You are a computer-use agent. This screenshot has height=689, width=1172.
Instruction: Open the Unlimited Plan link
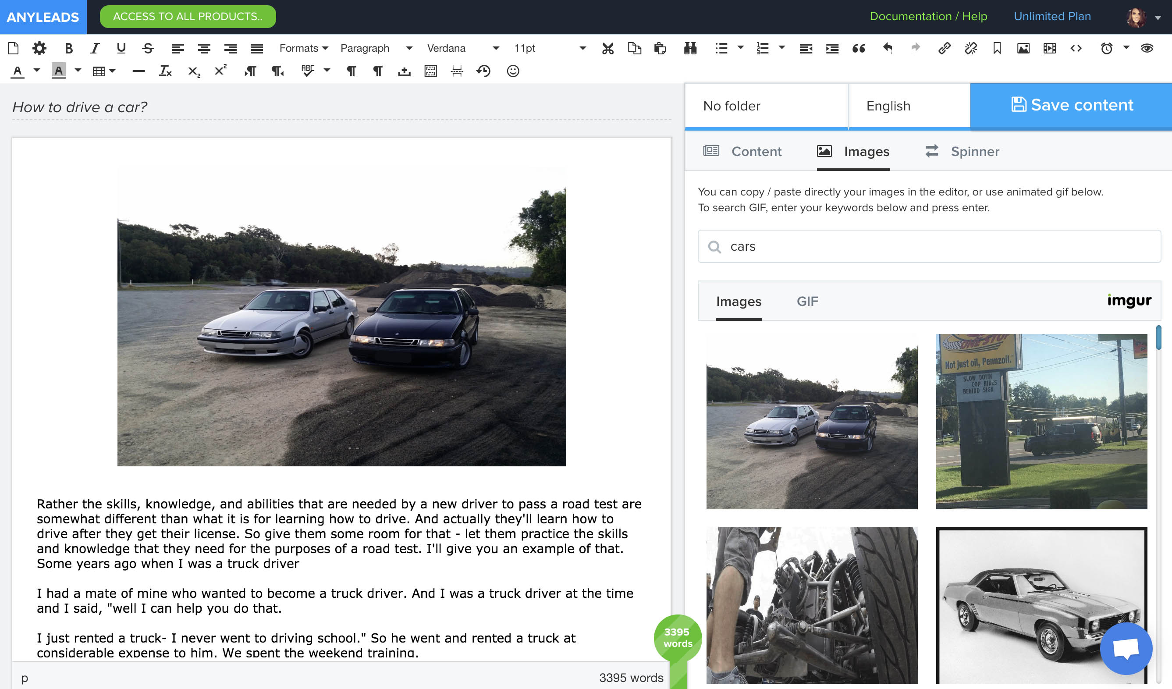[x=1052, y=16]
